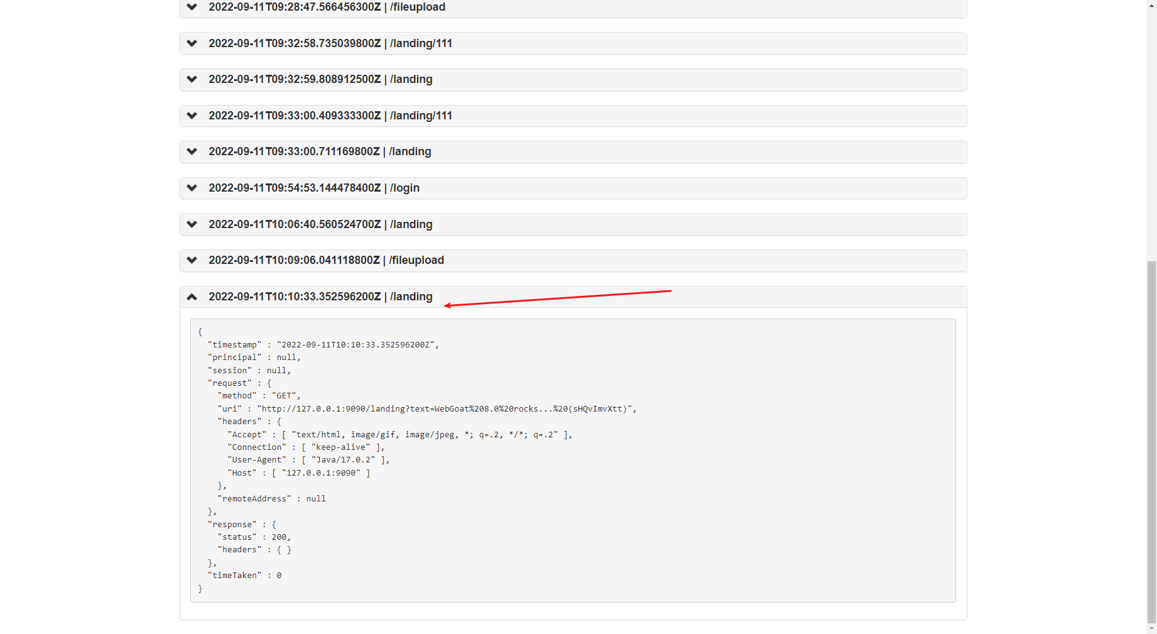
Task: Click the "User-Agent" Java/17.0.2 line
Action: coord(308,460)
